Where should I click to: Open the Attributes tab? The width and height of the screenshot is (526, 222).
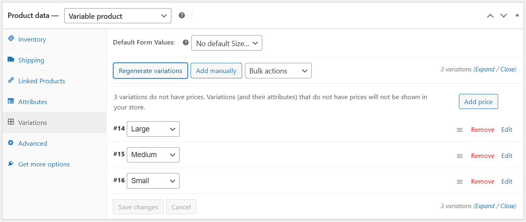coord(33,102)
